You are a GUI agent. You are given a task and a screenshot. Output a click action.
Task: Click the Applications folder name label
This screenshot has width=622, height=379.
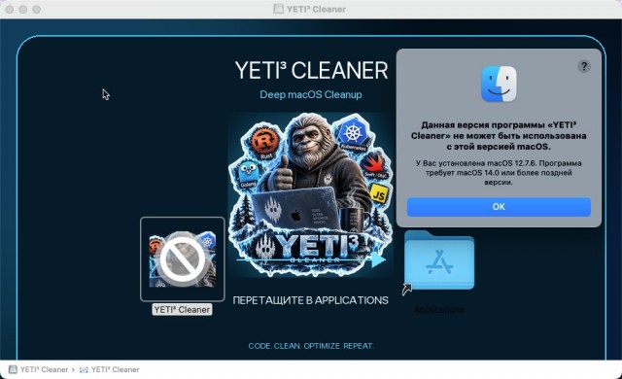[438, 310]
